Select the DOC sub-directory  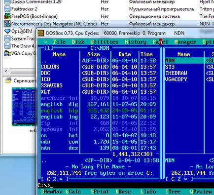point(98,73)
